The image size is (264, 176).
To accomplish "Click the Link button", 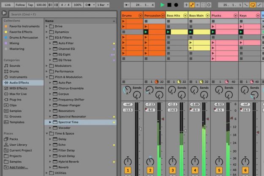I will pos(8,5).
